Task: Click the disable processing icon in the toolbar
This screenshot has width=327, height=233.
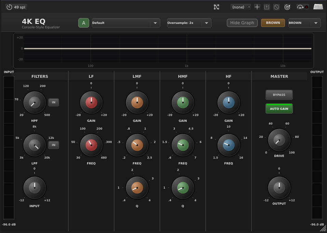Action: tap(276, 7)
